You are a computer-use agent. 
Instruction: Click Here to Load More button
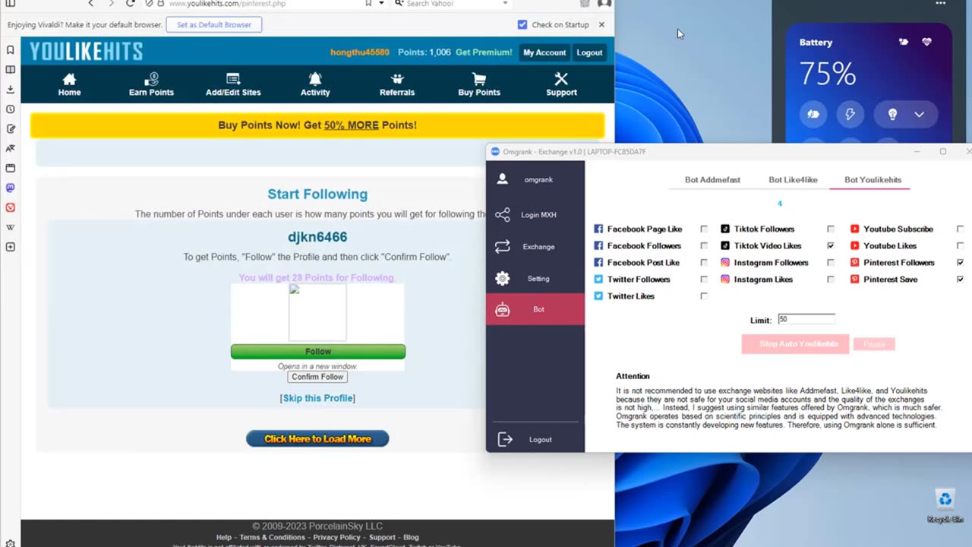click(x=317, y=438)
